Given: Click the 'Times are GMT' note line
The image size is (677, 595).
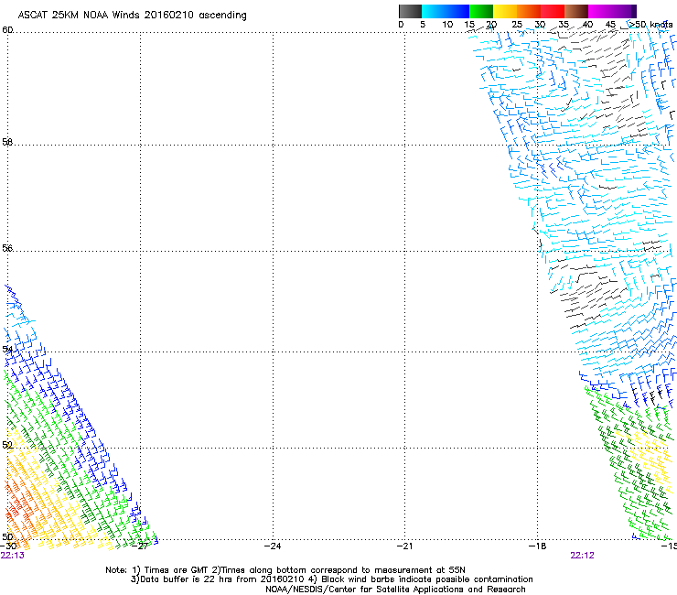Looking at the screenshot, I should [x=285, y=570].
